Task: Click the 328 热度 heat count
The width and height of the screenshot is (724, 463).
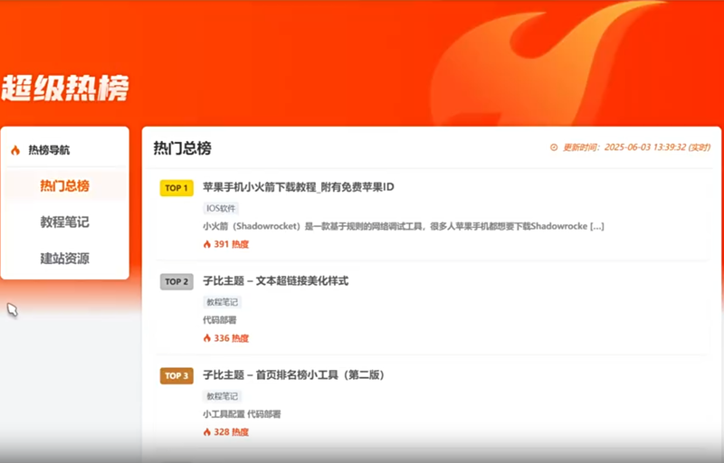Action: coord(232,432)
